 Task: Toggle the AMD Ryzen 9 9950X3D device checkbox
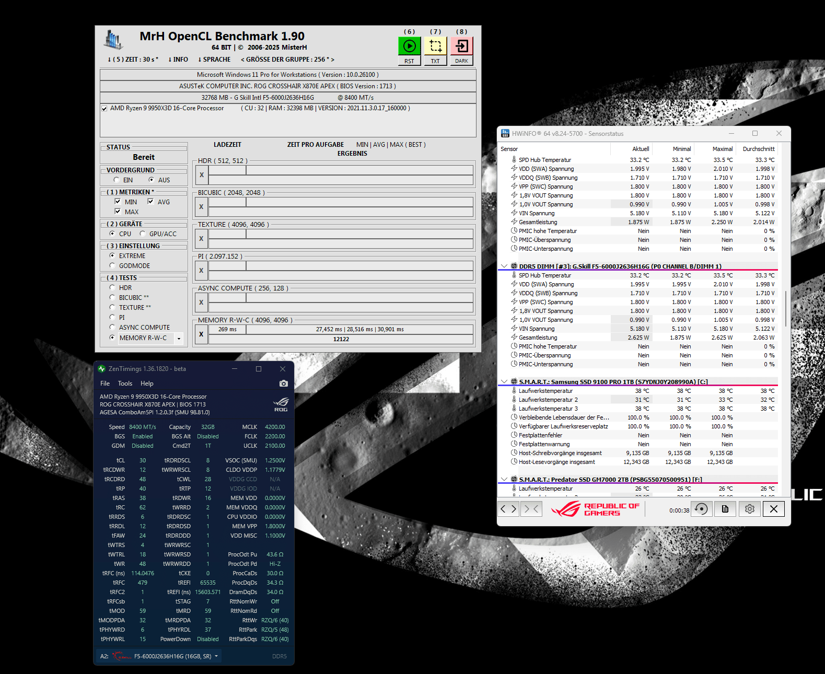click(104, 109)
